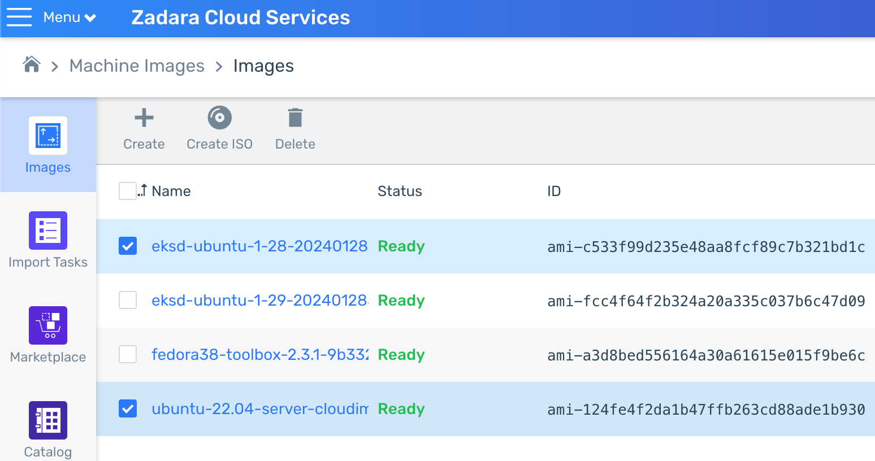This screenshot has height=461, width=875.
Task: Toggle the select-all checkbox in header
Action: click(x=128, y=191)
